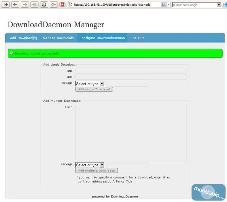
Task: Open Configure DownloadDaemon tab
Action: click(x=102, y=38)
